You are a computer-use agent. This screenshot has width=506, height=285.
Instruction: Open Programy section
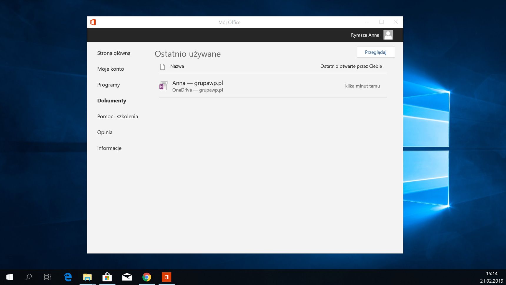tap(109, 85)
